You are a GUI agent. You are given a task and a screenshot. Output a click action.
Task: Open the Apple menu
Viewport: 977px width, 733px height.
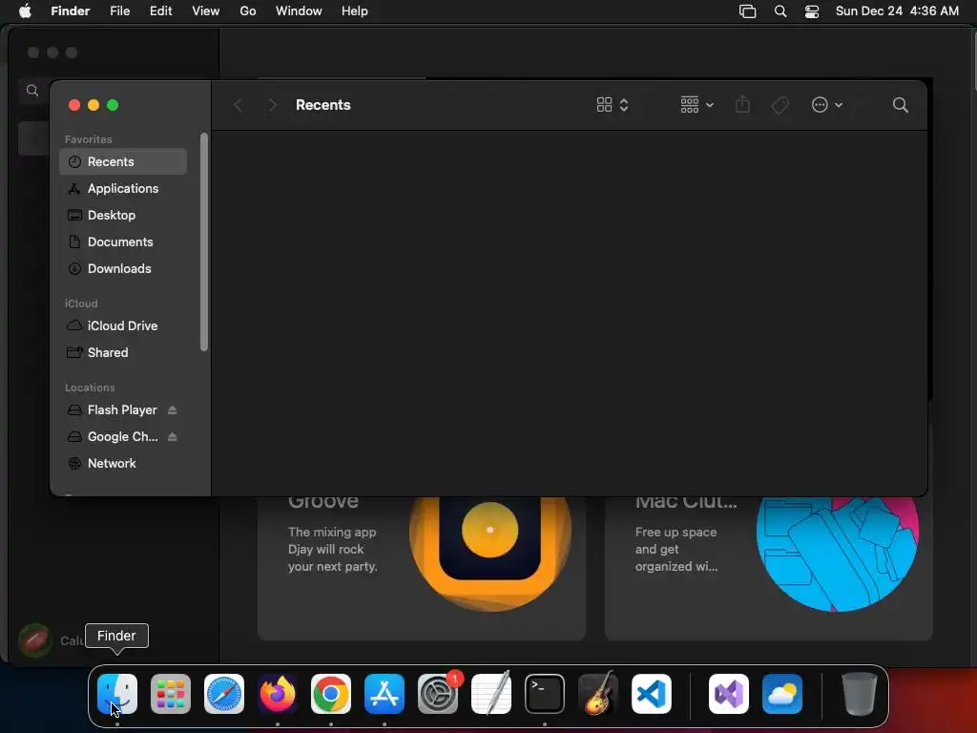(x=25, y=11)
